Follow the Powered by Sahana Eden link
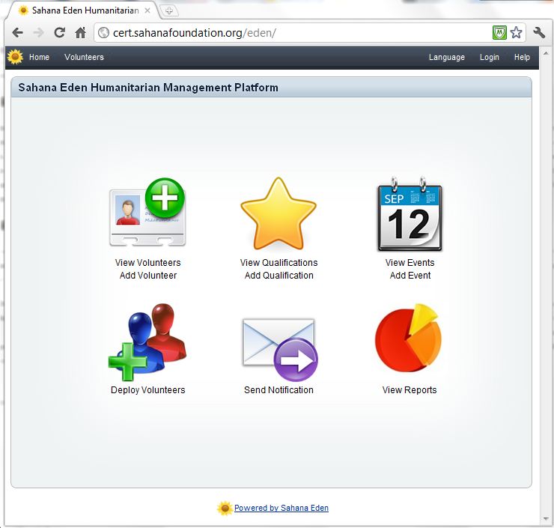Viewport: 554px width, 528px height. click(281, 509)
